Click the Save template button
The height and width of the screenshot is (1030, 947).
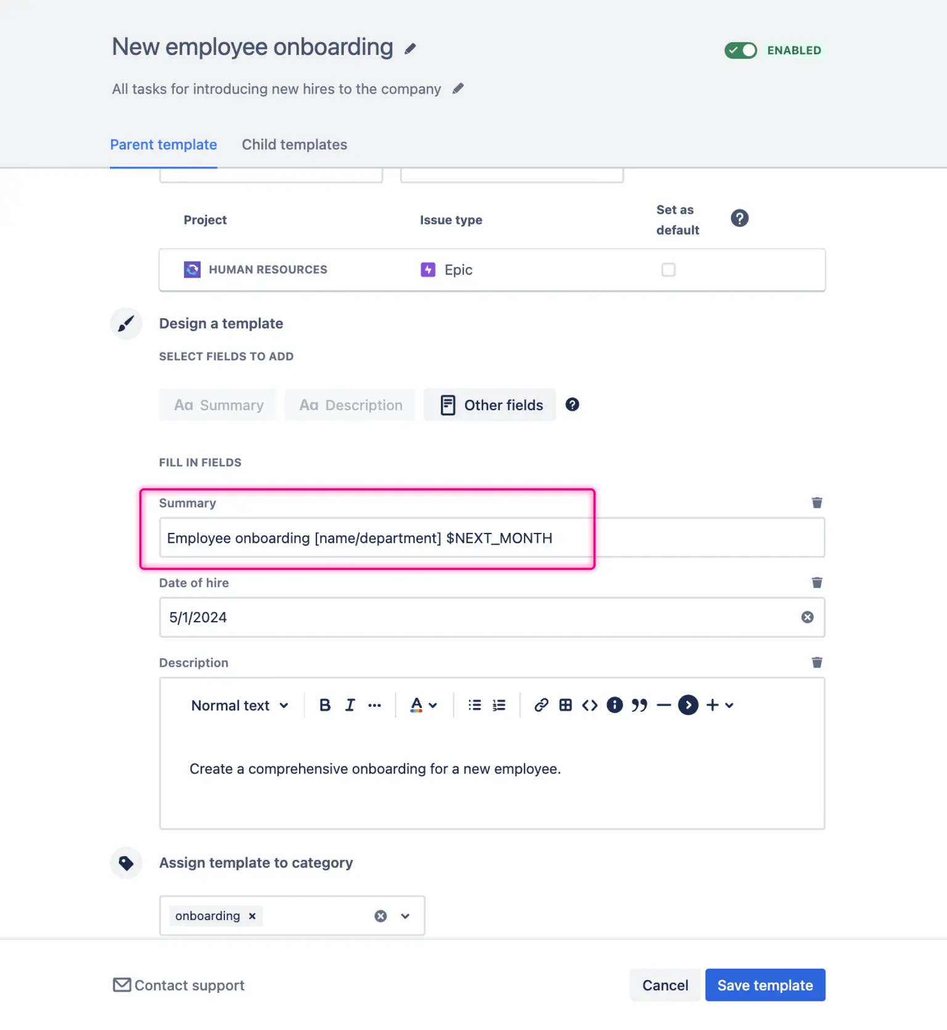[765, 985]
